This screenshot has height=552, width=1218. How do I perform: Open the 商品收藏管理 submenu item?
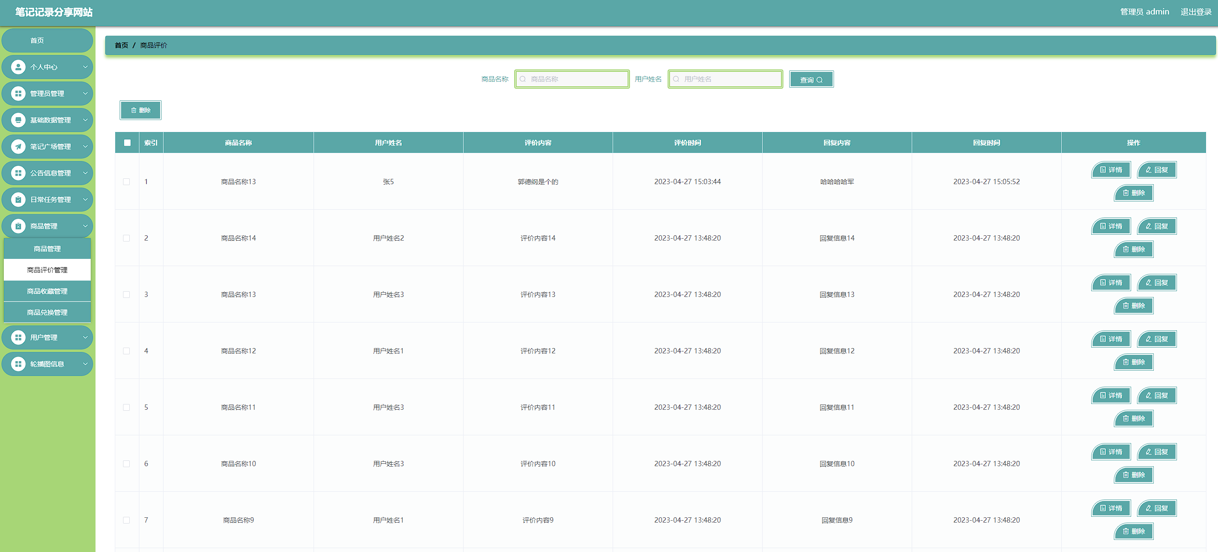[x=47, y=291]
